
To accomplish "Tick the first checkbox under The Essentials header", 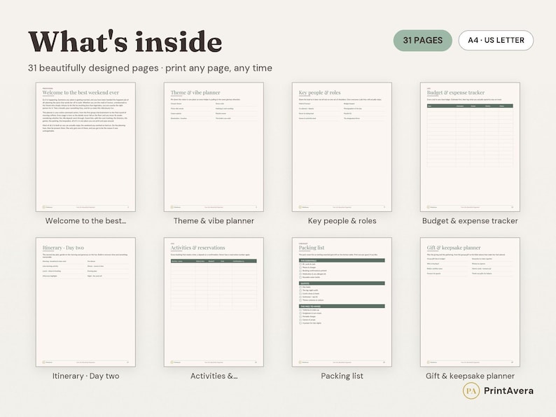I will [x=300, y=264].
